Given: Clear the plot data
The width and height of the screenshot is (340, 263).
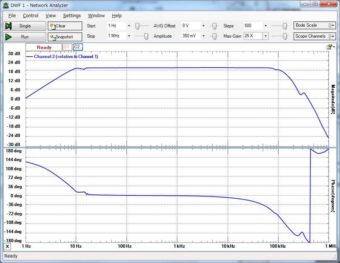Looking at the screenshot, I should 65,26.
